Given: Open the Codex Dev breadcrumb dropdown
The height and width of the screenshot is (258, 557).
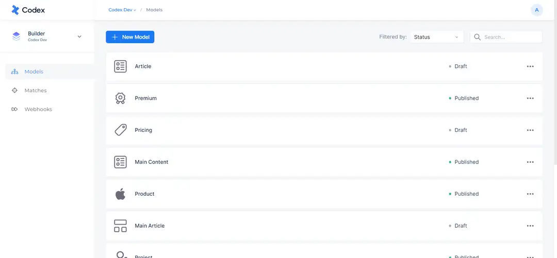Looking at the screenshot, I should 122,10.
